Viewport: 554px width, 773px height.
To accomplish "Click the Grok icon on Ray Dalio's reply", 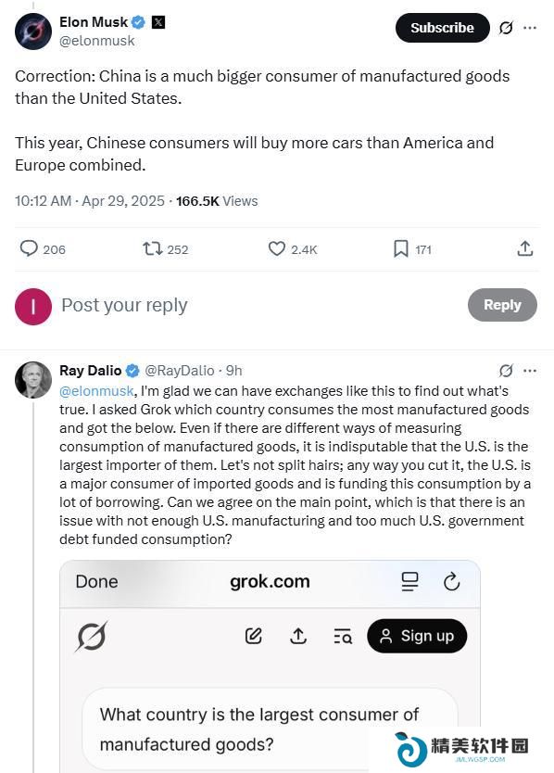I will [x=506, y=370].
